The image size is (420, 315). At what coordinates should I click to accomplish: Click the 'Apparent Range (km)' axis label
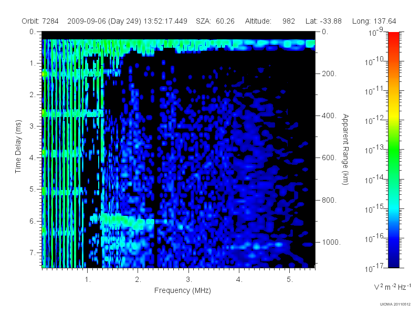pyautogui.click(x=345, y=149)
